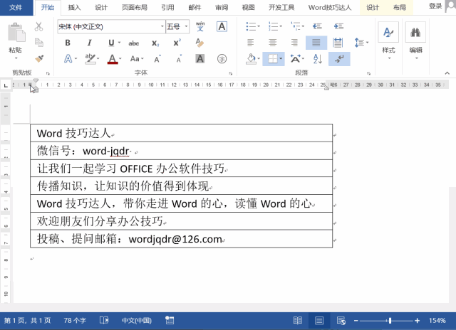Open underline style dropdown arrow

119,43
